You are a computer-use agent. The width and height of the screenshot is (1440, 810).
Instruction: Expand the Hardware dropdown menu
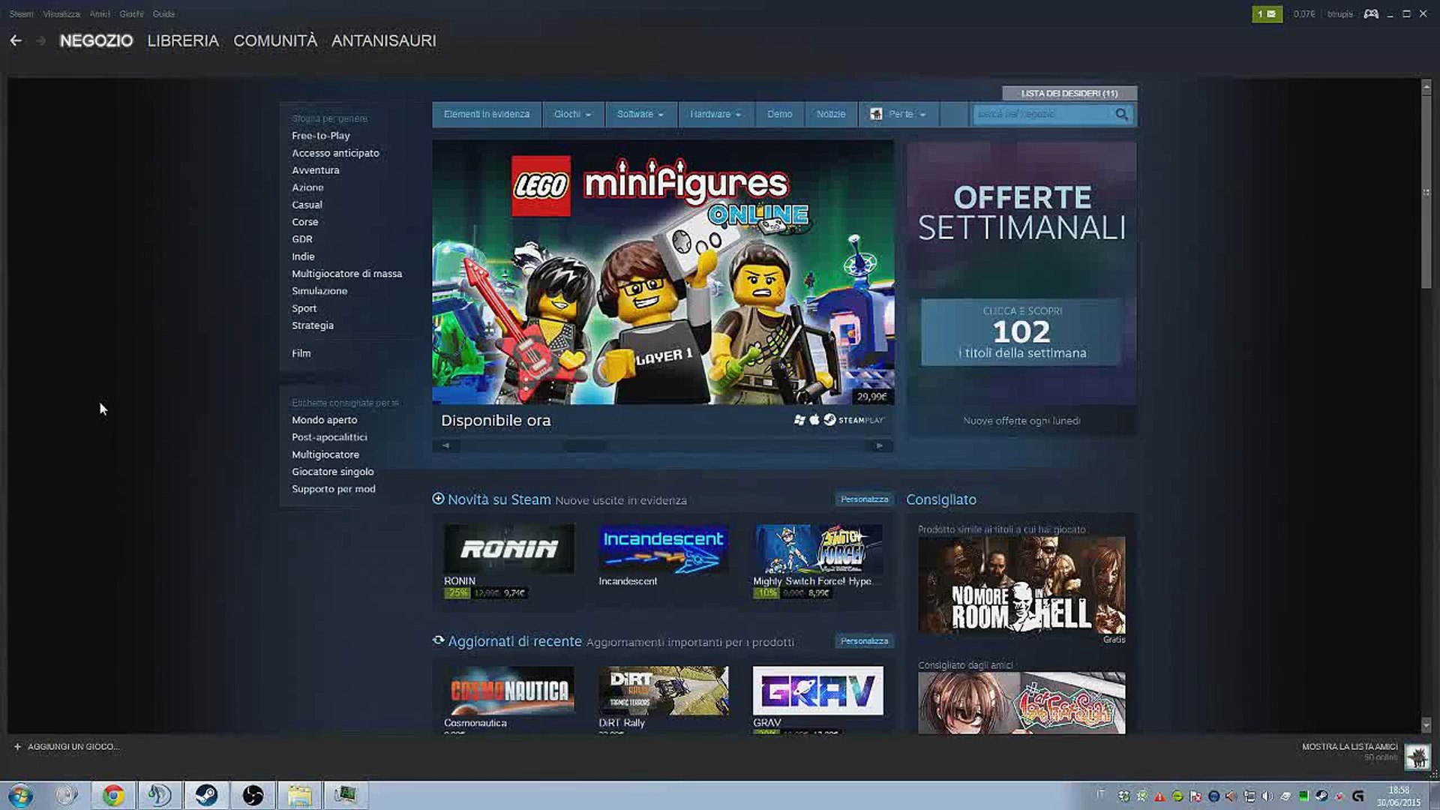pyautogui.click(x=715, y=114)
